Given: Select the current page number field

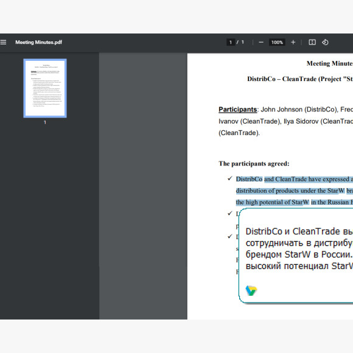Looking at the screenshot, I should [231, 43].
